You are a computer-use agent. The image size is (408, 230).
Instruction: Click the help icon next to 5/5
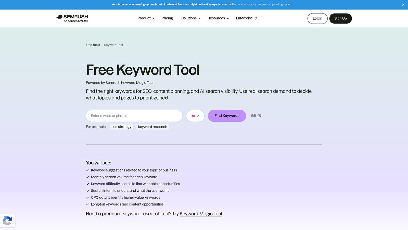tap(259, 116)
